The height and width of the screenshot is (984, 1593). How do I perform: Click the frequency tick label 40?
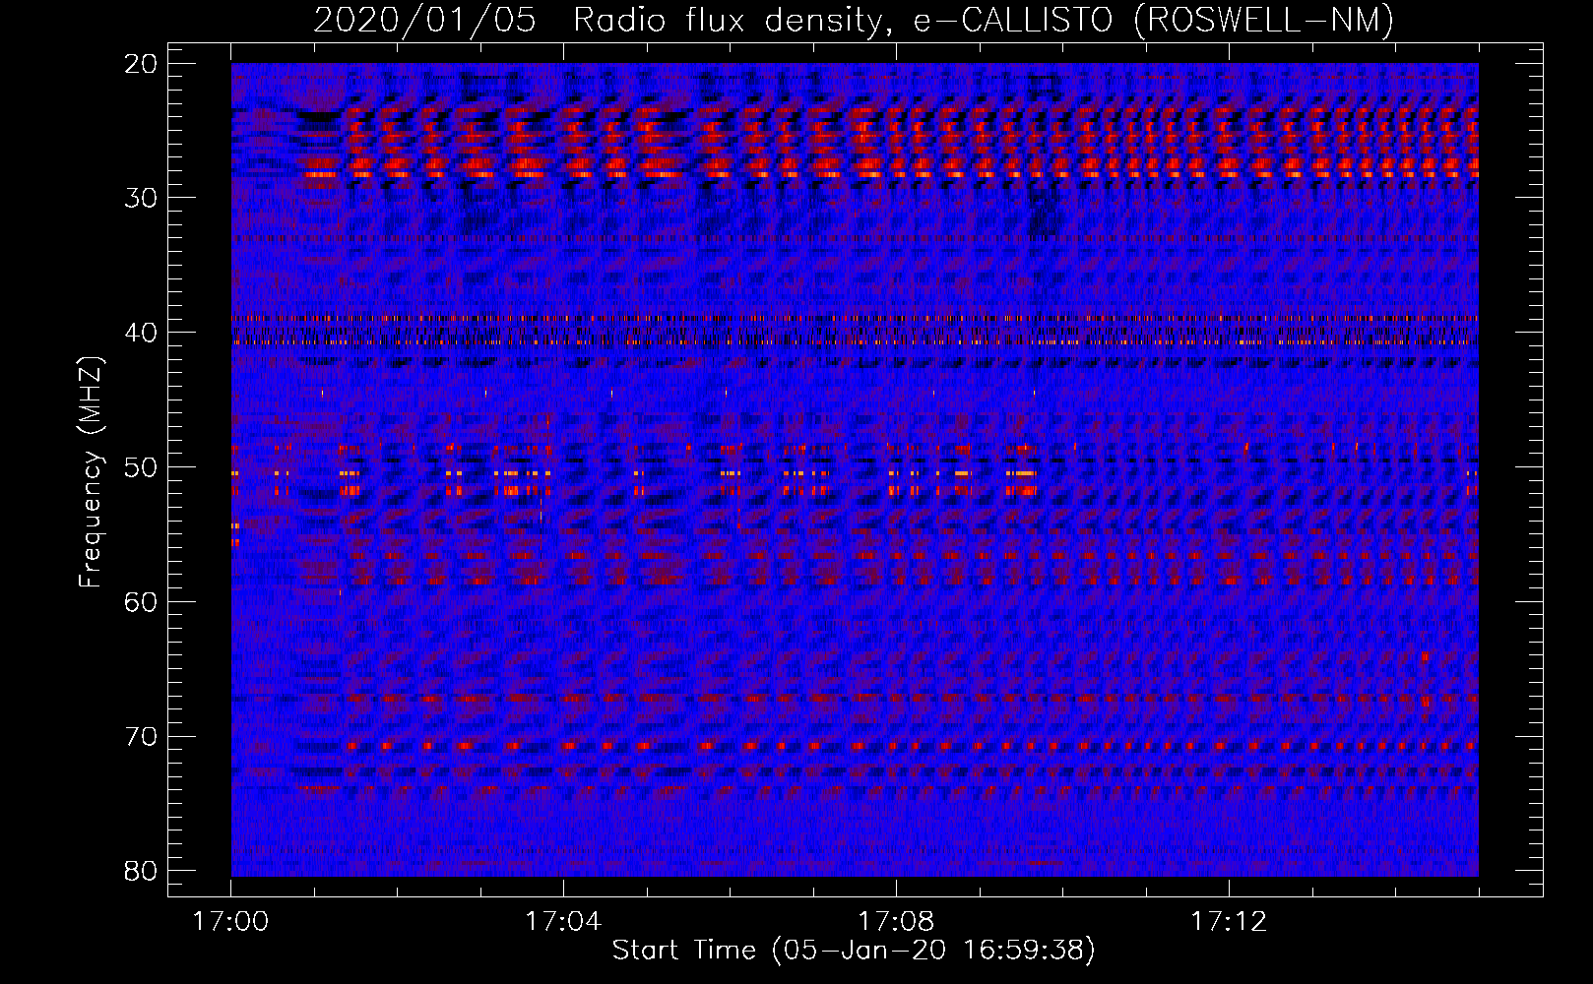[x=142, y=333]
